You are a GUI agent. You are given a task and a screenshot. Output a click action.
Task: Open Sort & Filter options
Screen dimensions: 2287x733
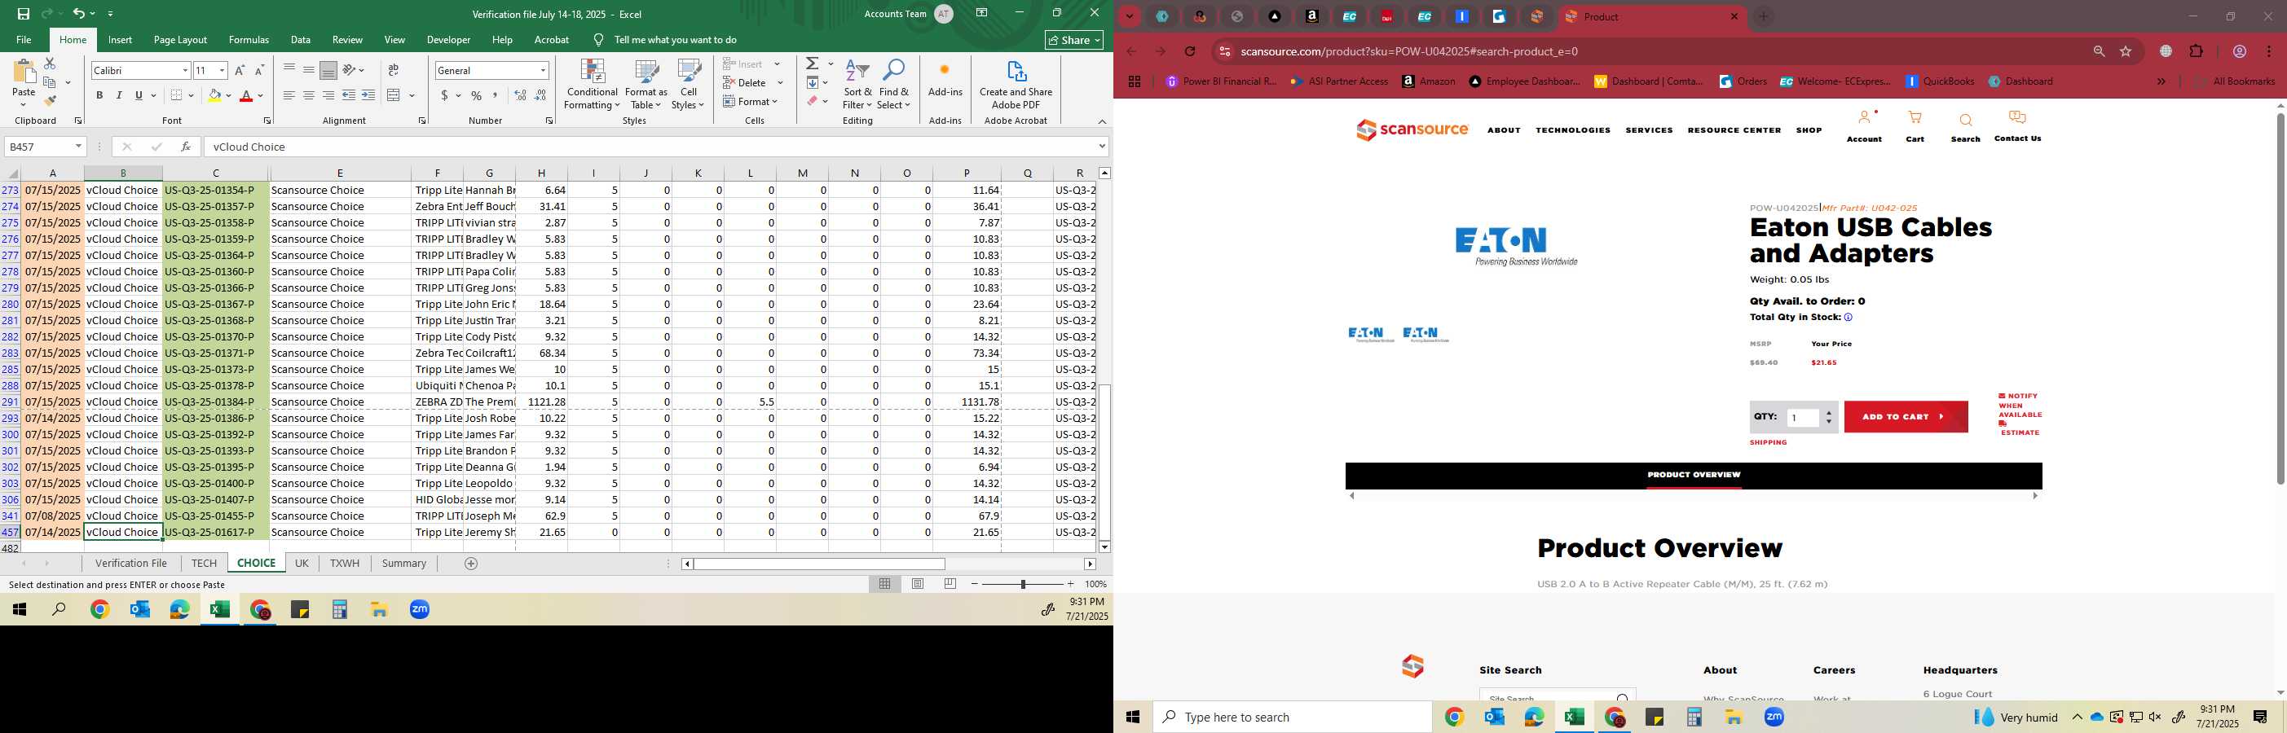[x=857, y=86]
